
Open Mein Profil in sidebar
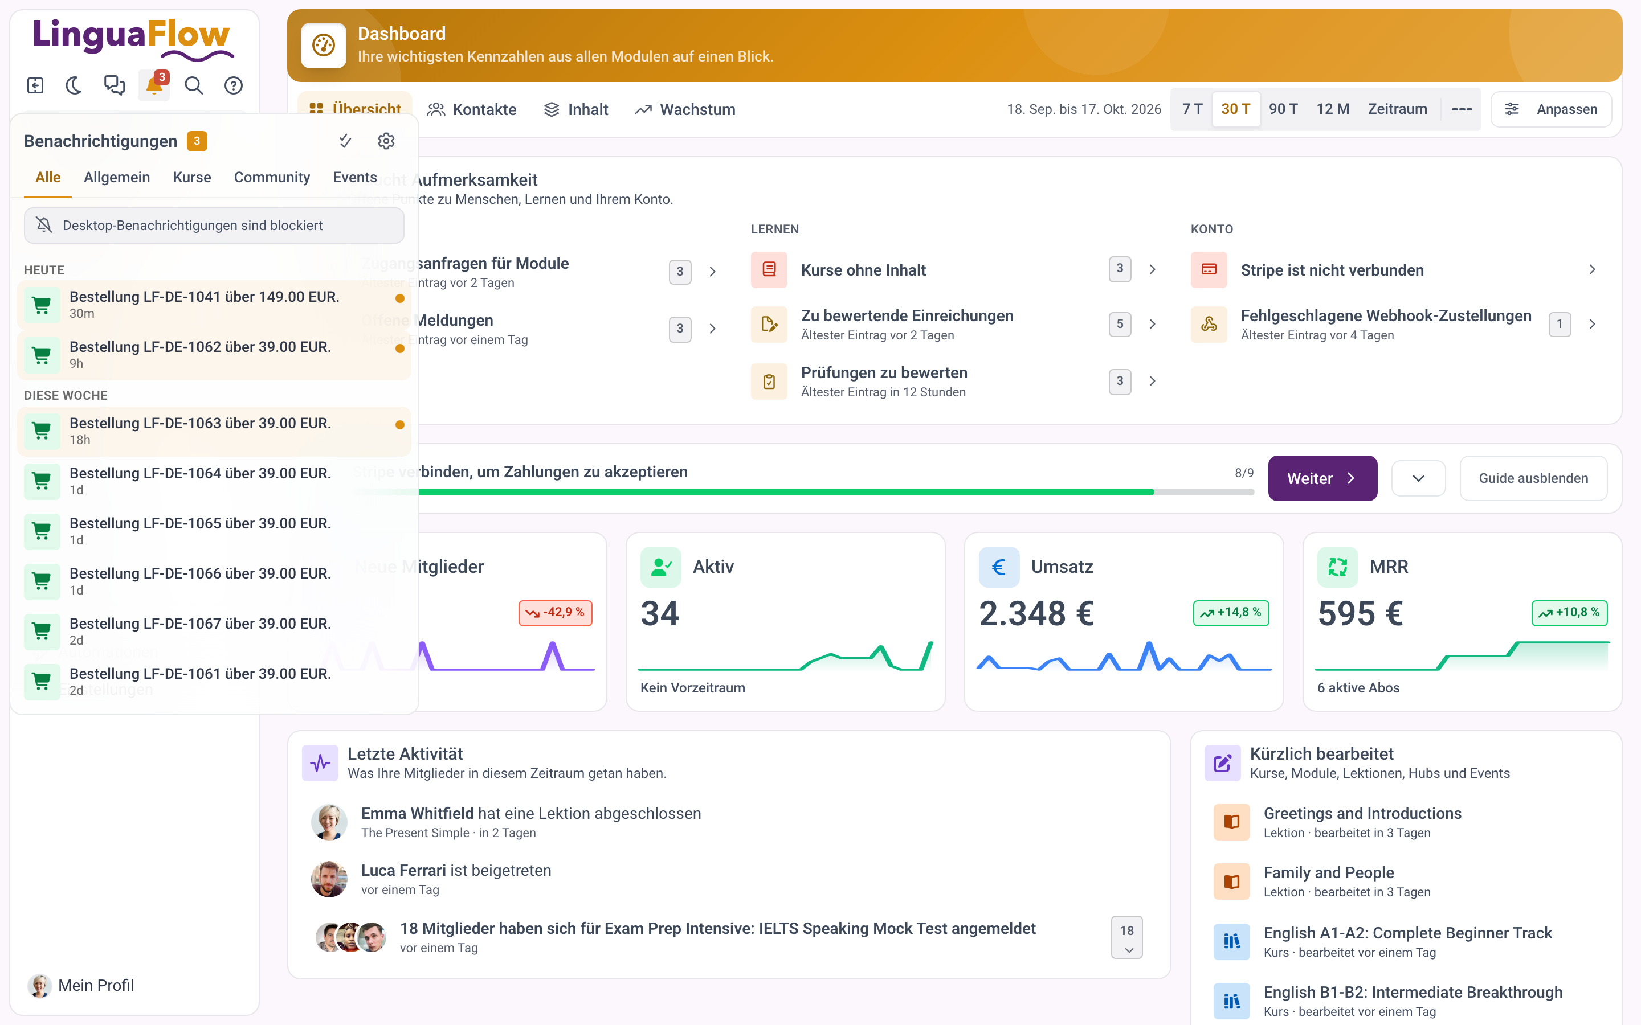tap(81, 986)
